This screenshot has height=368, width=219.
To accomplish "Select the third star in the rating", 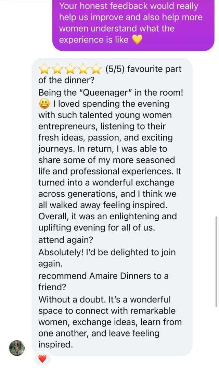I will pos(70,69).
